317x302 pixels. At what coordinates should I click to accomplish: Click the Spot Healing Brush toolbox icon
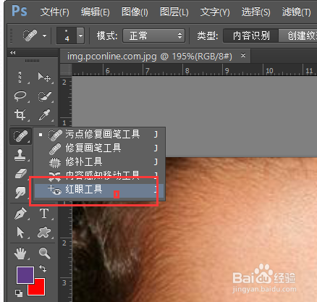pos(20,136)
